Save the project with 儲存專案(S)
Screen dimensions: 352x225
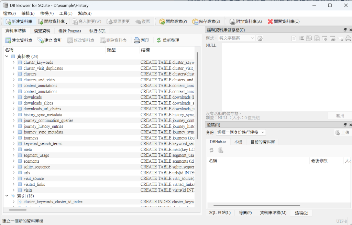coord(206,21)
